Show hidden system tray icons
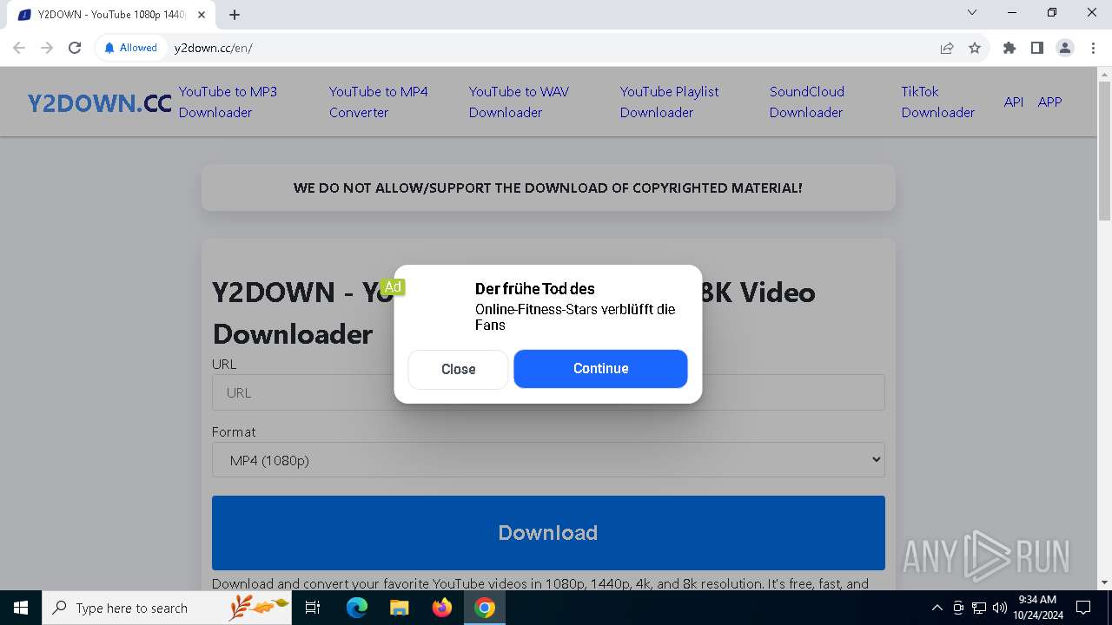This screenshot has width=1112, height=625. 937,608
